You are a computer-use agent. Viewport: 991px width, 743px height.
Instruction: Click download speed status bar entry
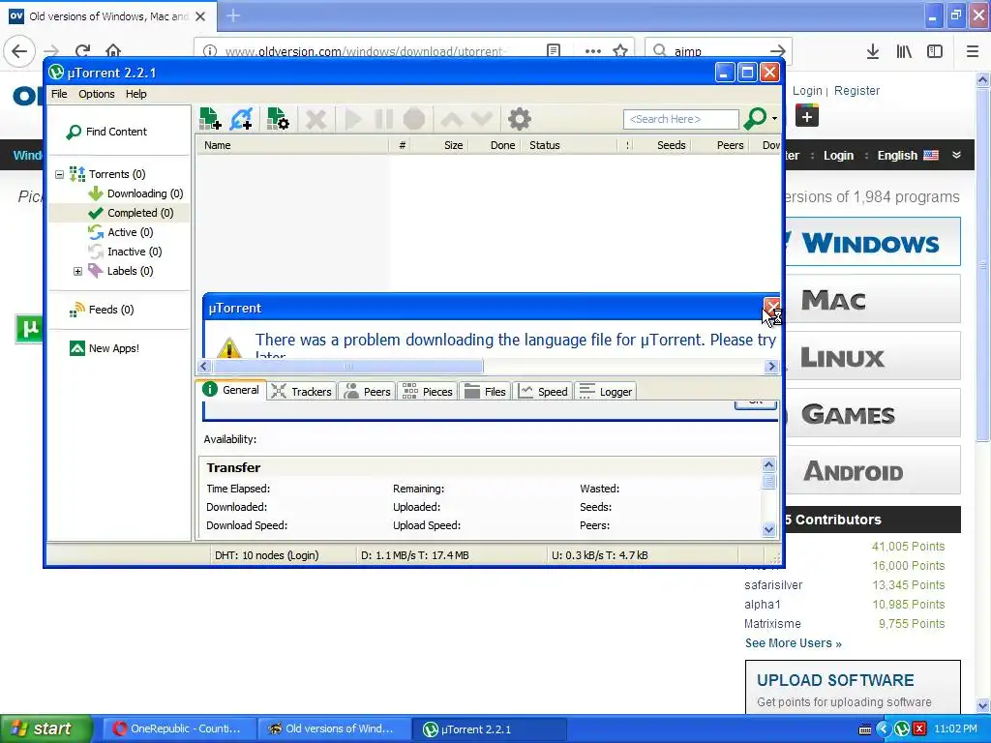(414, 555)
